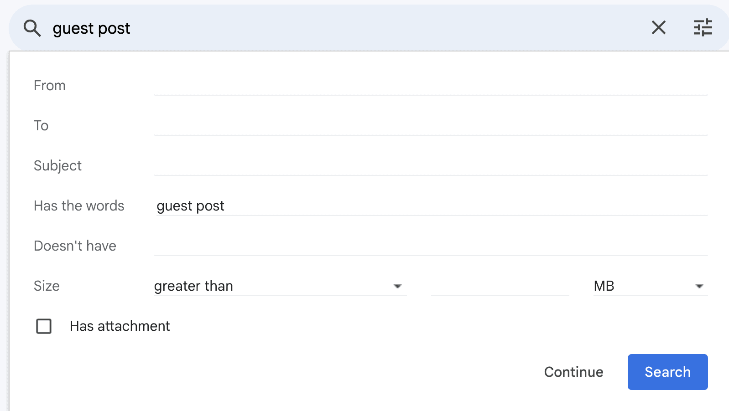729x411 pixels.
Task: Click into the To field
Action: click(431, 126)
